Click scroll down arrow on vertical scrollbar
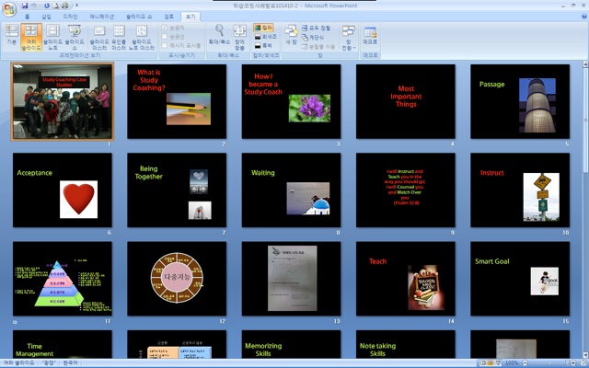Viewport: 589px width, 368px height. coord(585,355)
